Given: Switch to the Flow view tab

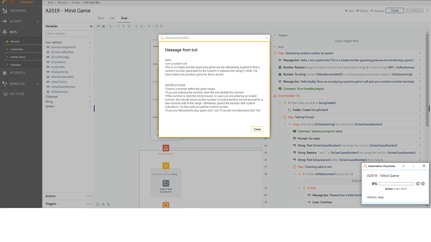Looking at the screenshot, I should coord(100,18).
